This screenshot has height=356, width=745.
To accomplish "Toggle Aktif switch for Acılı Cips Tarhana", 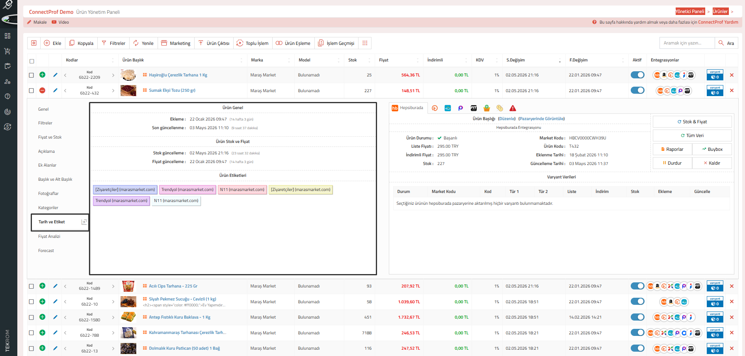I will pyautogui.click(x=637, y=286).
